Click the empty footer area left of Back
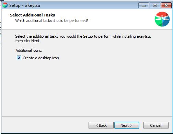The height and width of the screenshot is (134, 173). point(45,125)
